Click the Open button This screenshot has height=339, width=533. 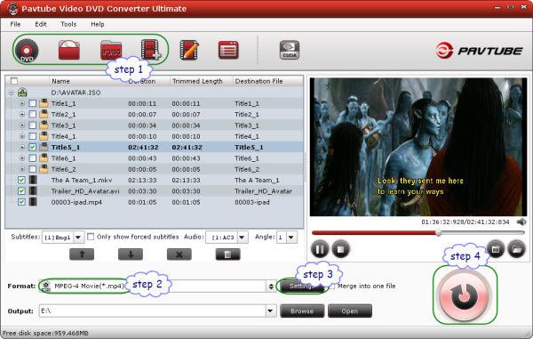pyautogui.click(x=350, y=311)
